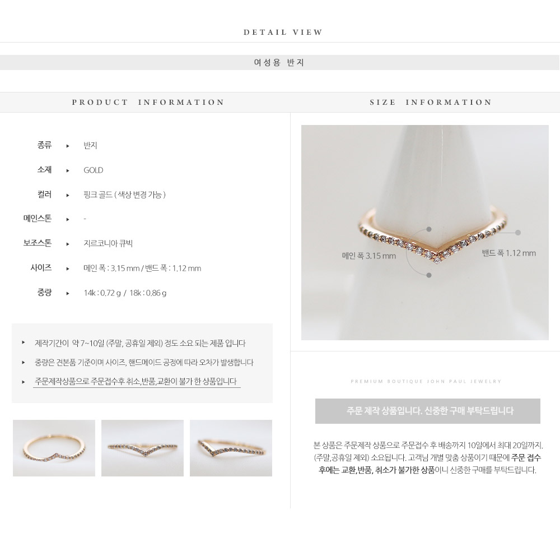
Task: Open the first ring thumbnail photo
Action: (x=54, y=448)
